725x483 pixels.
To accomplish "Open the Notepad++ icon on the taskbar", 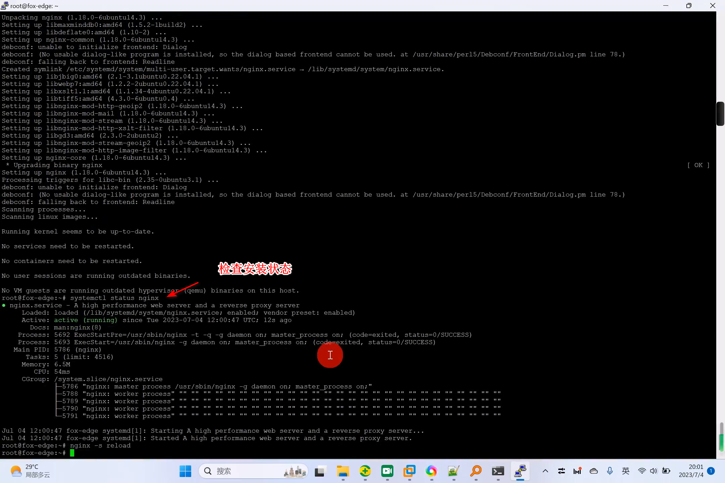I will tap(454, 471).
